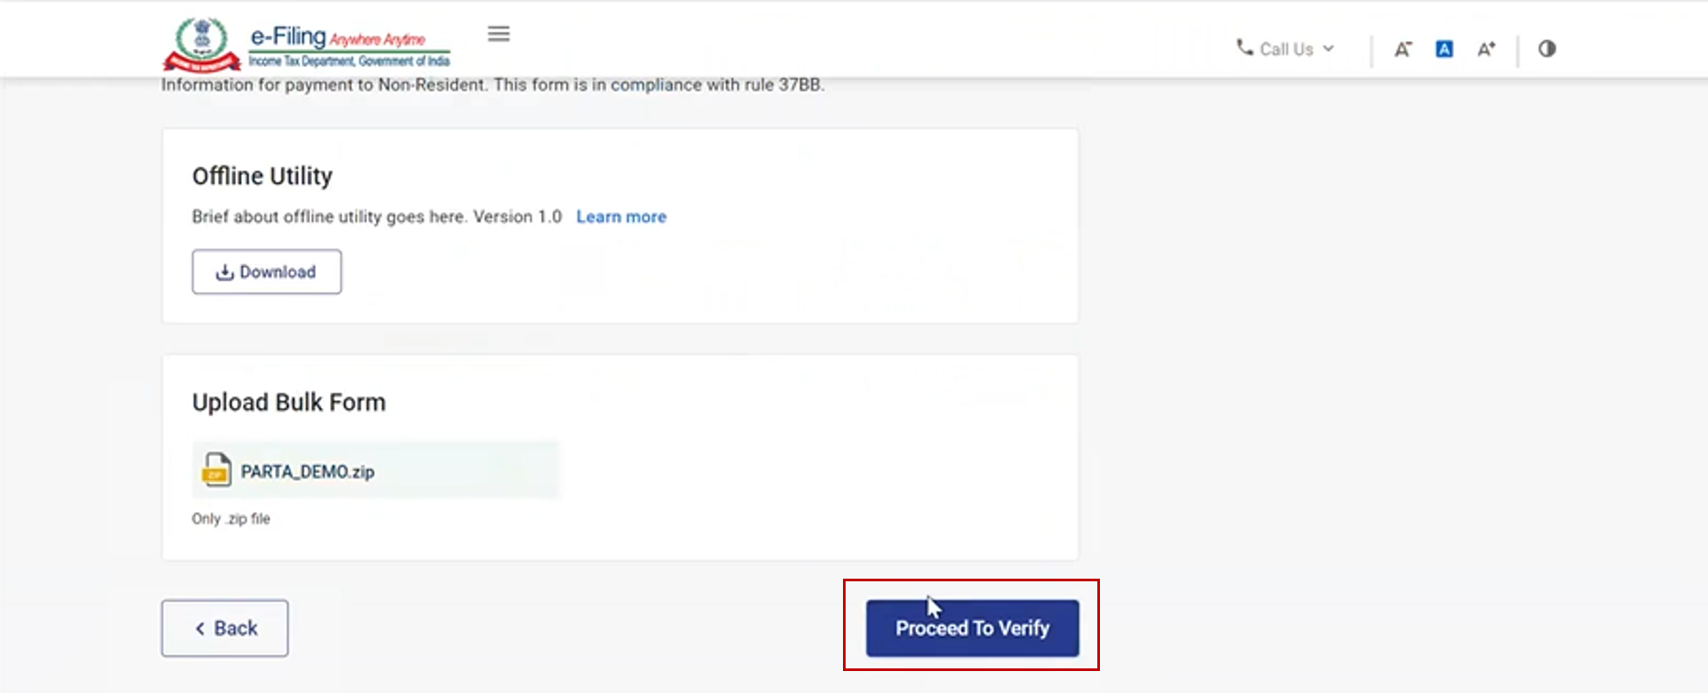This screenshot has height=693, width=1708.
Task: Click the e-Filing Anywhere Anytime logo text
Action: pos(349,46)
